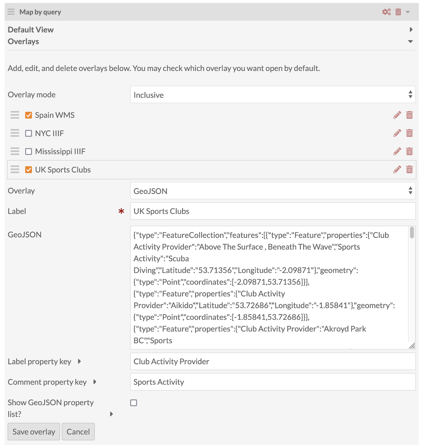
Task: Enable Show GeoJSON property list checkbox
Action: 133,403
